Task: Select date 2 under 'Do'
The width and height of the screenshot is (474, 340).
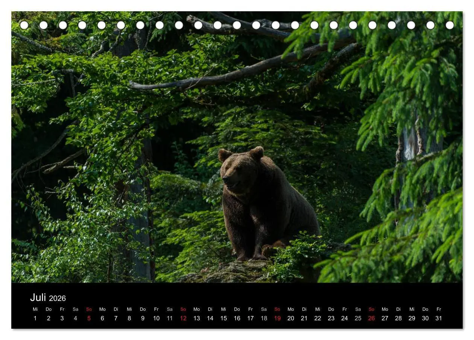Action: pos(49,318)
